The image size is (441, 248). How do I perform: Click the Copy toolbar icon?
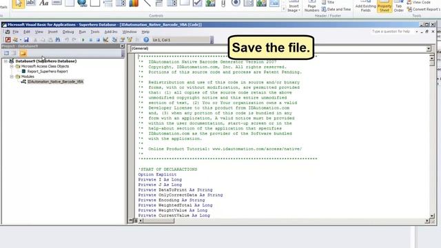coord(43,40)
